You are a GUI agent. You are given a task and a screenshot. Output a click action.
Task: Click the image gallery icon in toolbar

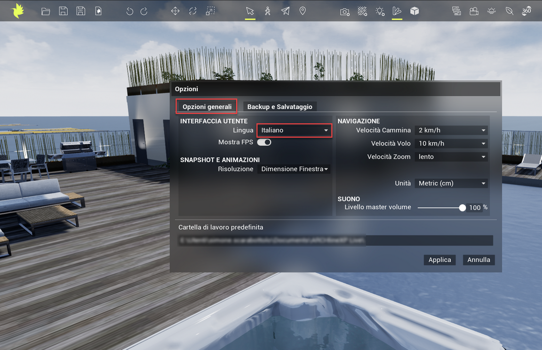pos(456,11)
